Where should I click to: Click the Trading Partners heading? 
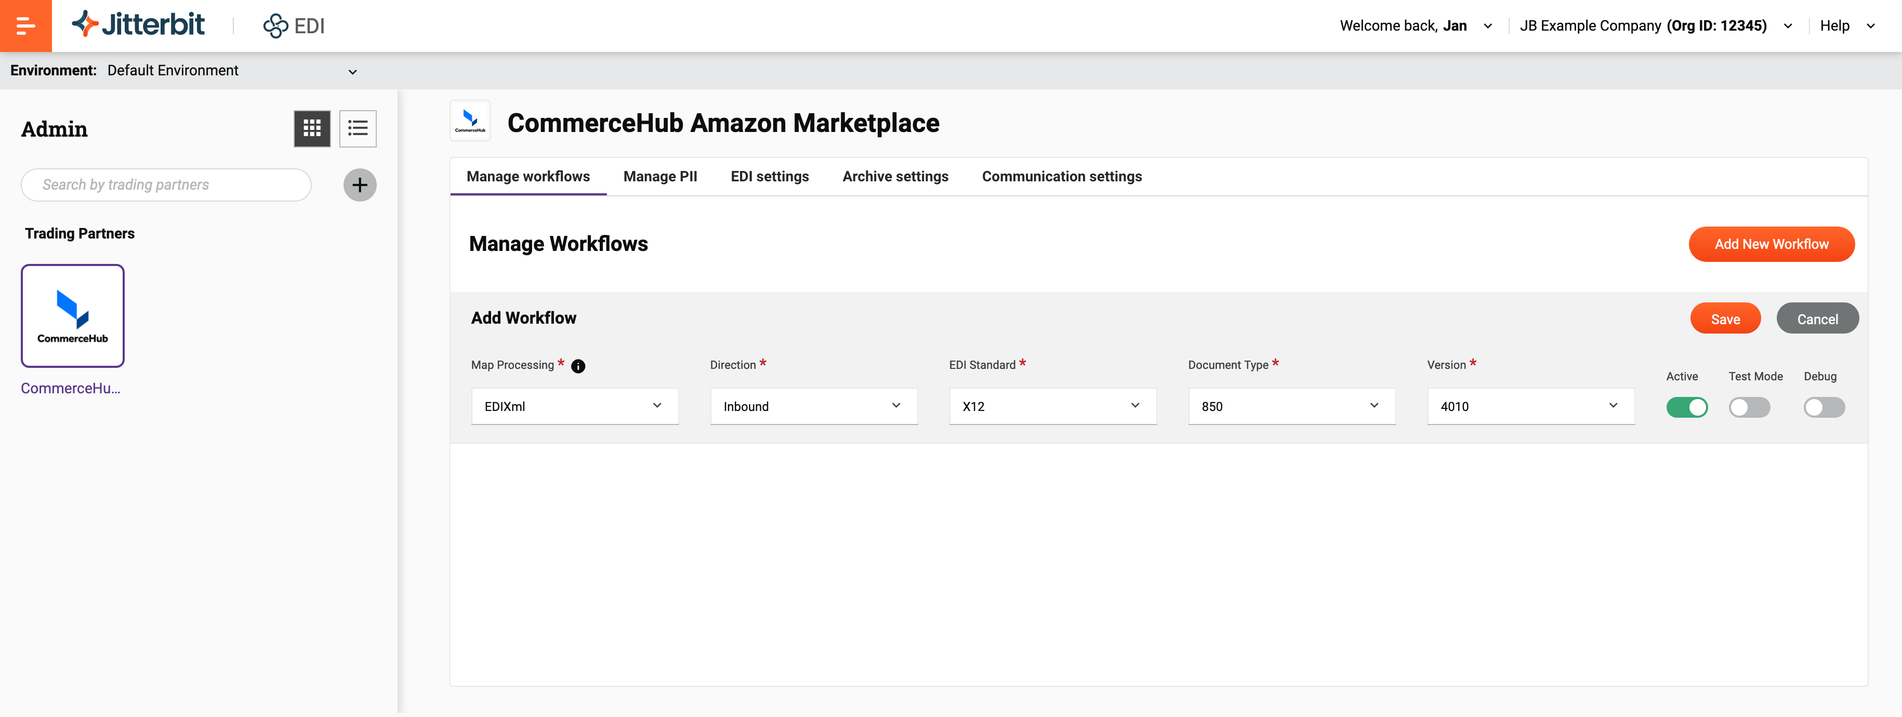(80, 233)
